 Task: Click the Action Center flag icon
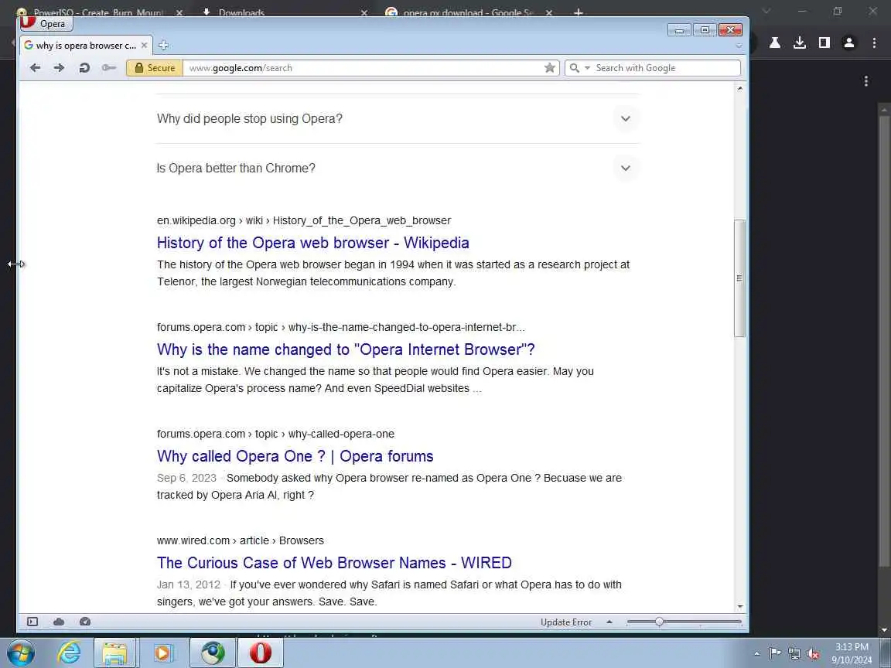(774, 653)
